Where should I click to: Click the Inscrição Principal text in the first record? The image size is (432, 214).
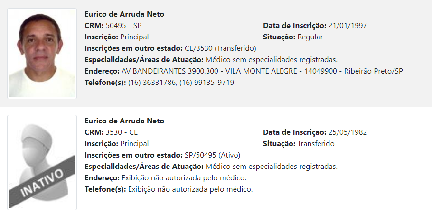116,37
